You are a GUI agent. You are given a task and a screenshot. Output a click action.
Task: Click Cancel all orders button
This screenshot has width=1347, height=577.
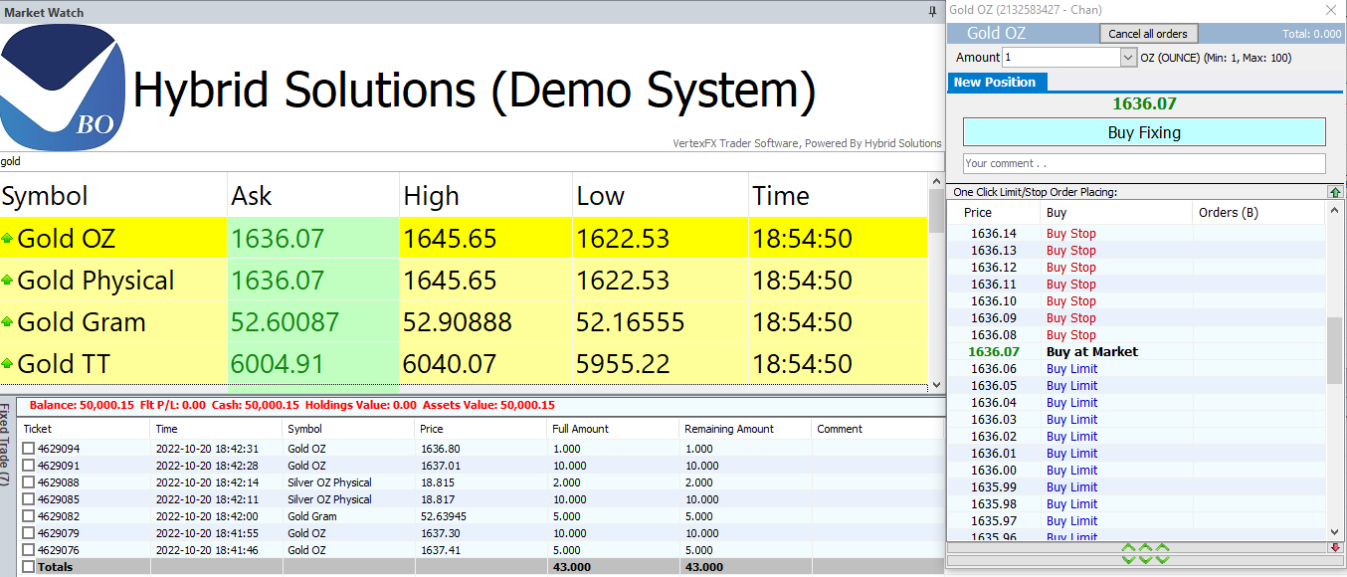[x=1148, y=34]
